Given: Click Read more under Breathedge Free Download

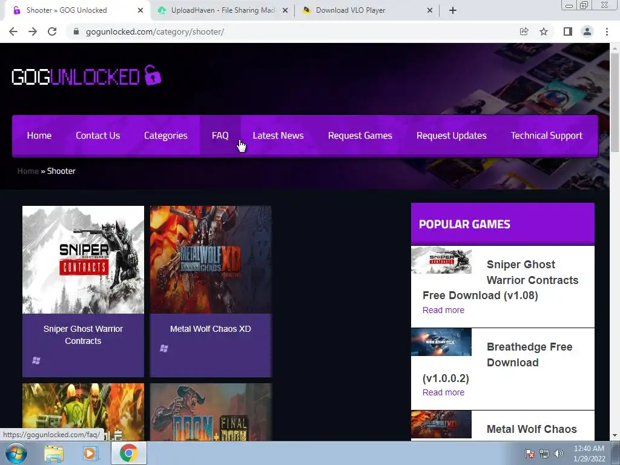Looking at the screenshot, I should point(443,392).
